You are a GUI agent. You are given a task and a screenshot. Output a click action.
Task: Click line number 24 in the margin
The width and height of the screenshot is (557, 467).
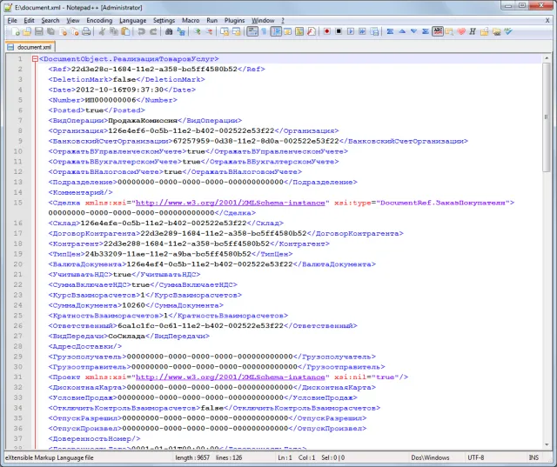(17, 305)
